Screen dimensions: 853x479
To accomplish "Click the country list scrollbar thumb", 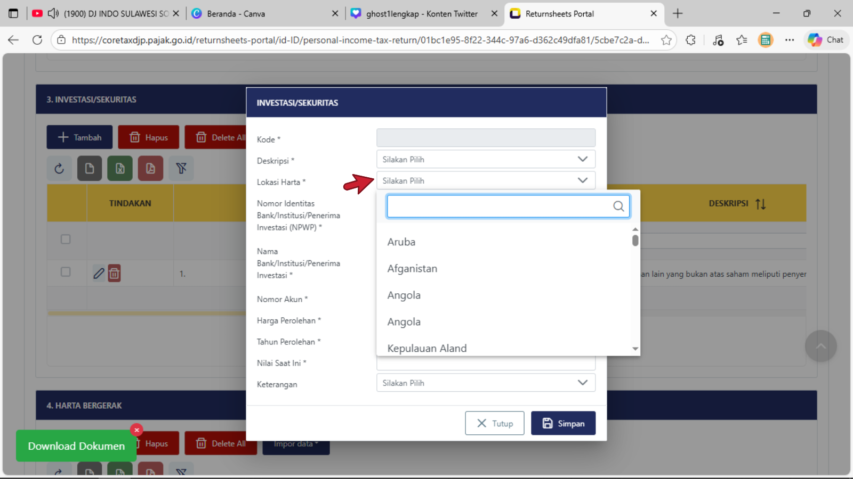I will coord(635,241).
